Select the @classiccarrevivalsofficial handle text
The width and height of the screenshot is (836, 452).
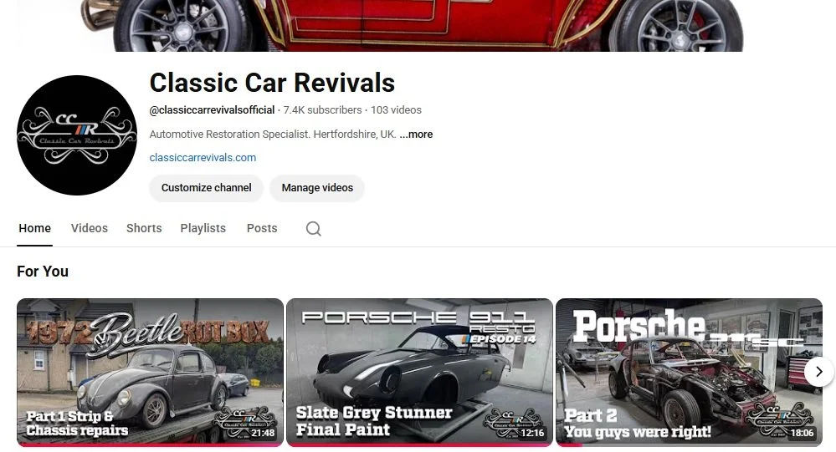[213, 110]
